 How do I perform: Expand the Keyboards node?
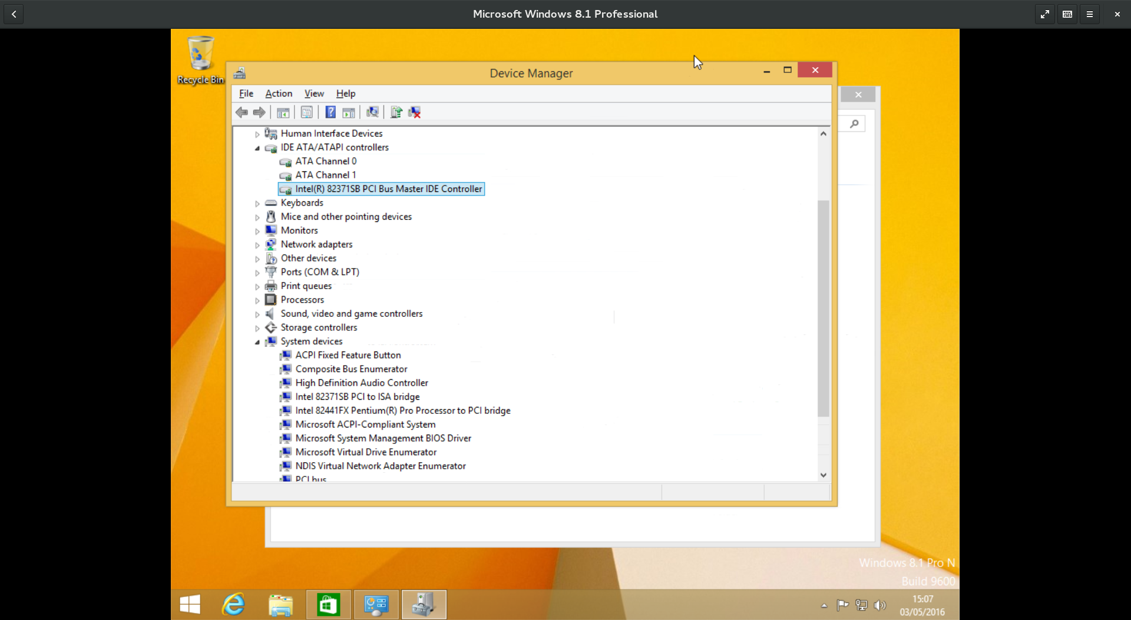(257, 204)
